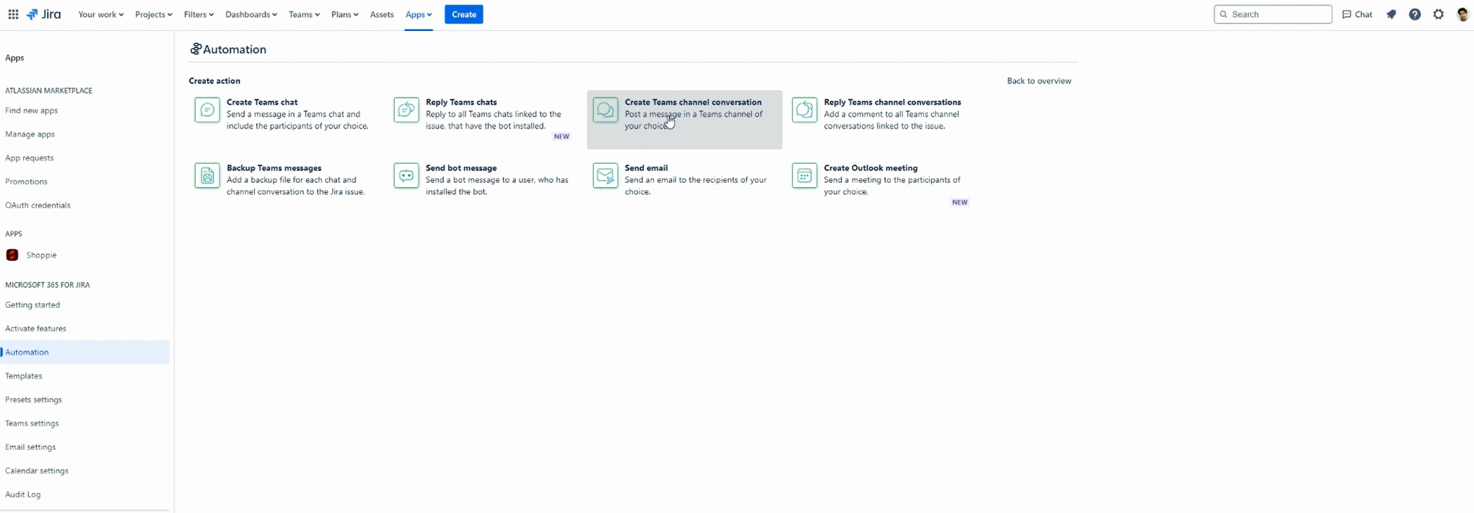Screen dimensions: 1474x513
Task: Select Automation in the sidebar
Action: [85, 352]
